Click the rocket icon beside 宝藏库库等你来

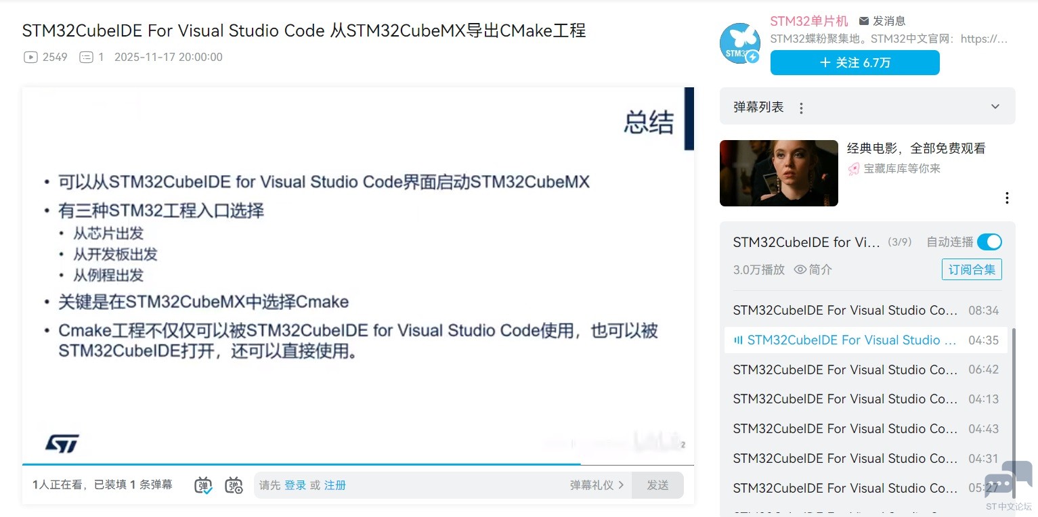pos(854,168)
